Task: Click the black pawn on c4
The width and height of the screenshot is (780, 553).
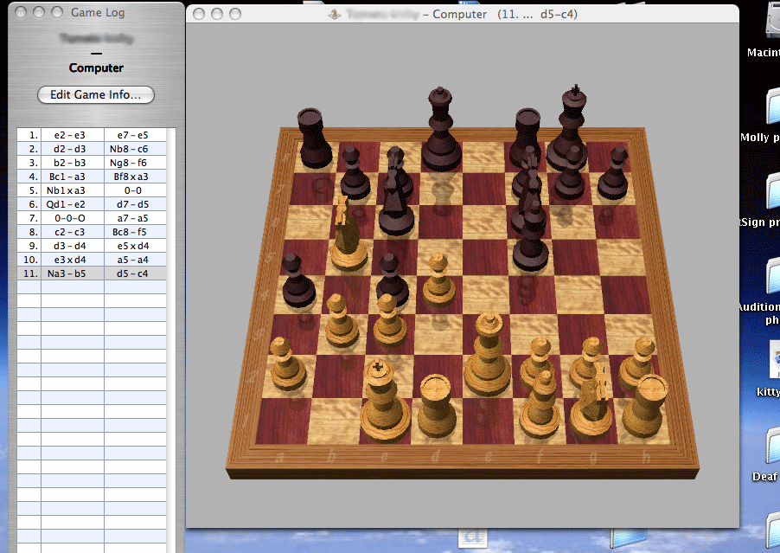Action: 392,280
